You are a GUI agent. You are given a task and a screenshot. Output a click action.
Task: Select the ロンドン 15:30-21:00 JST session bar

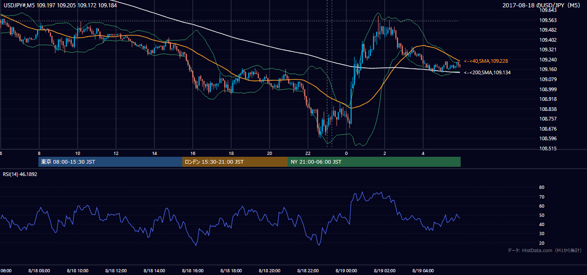[x=235, y=162]
